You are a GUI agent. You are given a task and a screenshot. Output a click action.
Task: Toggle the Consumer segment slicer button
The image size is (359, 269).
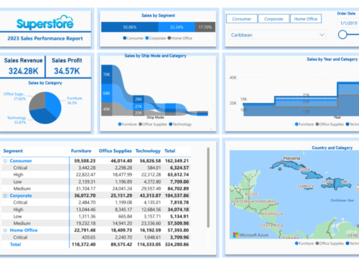pyautogui.click(x=241, y=18)
